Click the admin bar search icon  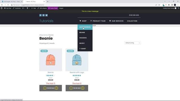click(178, 8)
